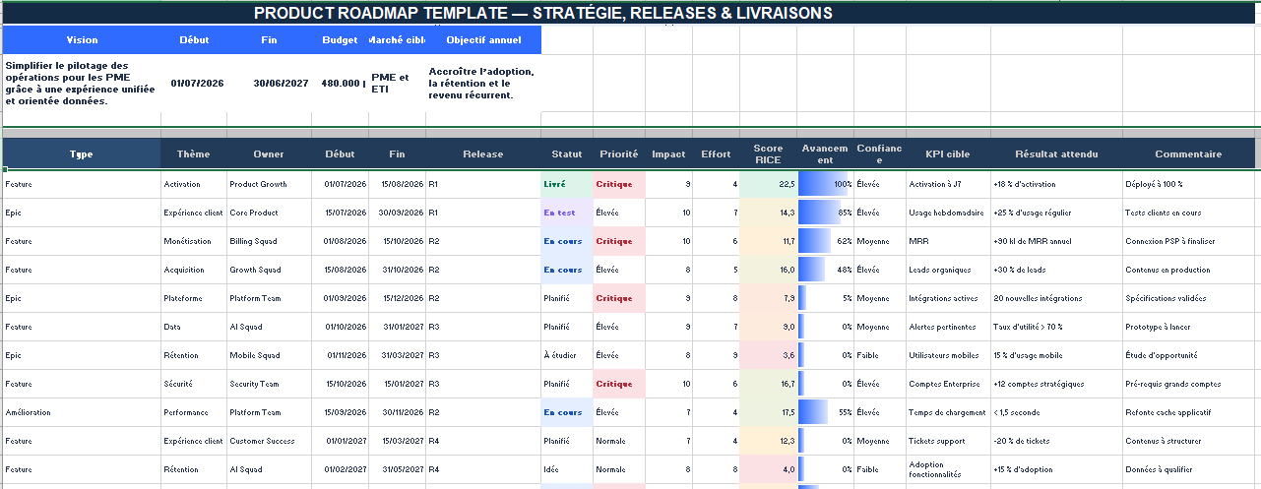
Task: Click the 15/07/2026 start date cell
Action: (x=341, y=213)
